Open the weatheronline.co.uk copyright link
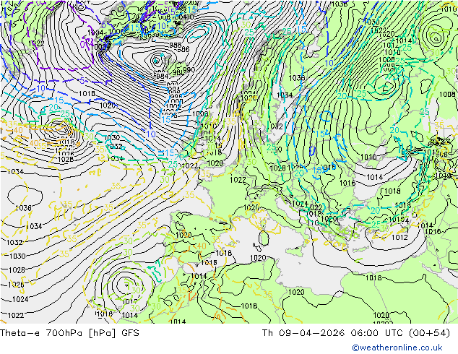Screen dimensions: 458x354 [x=397, y=347]
